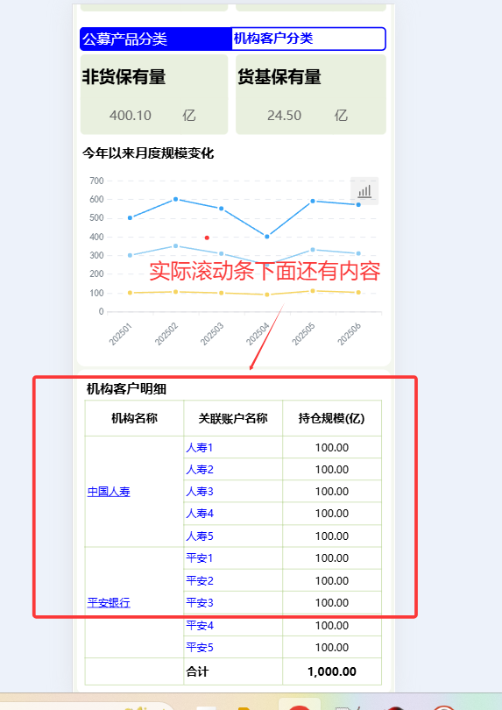Open the 人寿3 account link
Image resolution: width=502 pixels, height=710 pixels.
point(200,491)
